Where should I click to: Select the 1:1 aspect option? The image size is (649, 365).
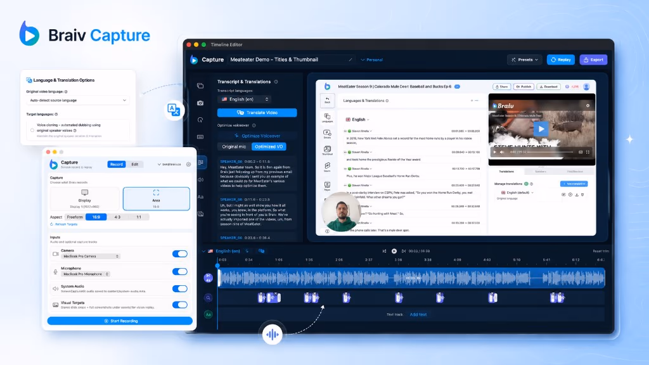139,217
